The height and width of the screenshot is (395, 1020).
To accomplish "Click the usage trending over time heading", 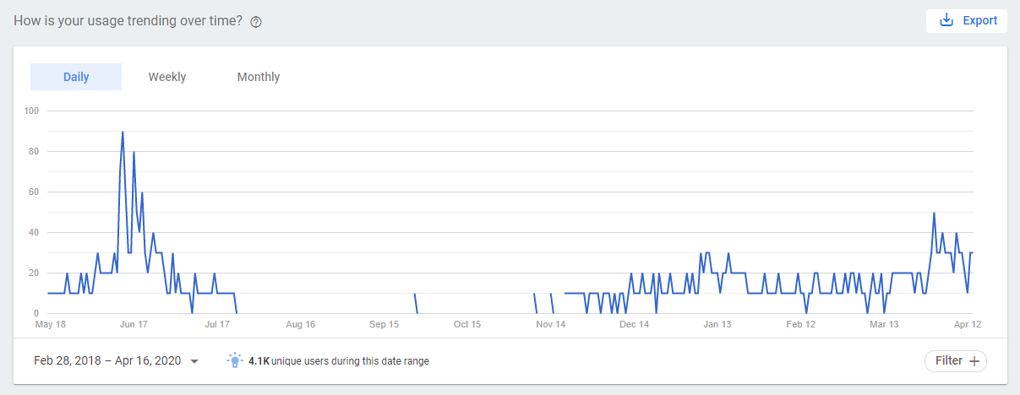I will (128, 21).
